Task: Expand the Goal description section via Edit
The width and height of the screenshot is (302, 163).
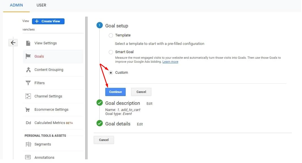Action: pos(149,104)
